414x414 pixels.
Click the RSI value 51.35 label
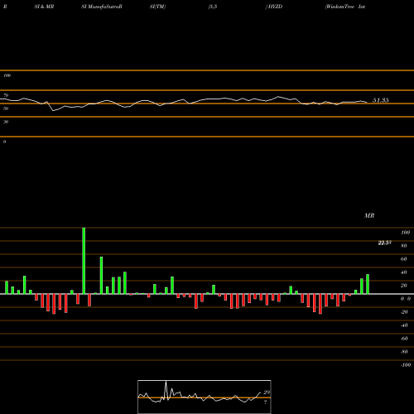(381, 100)
